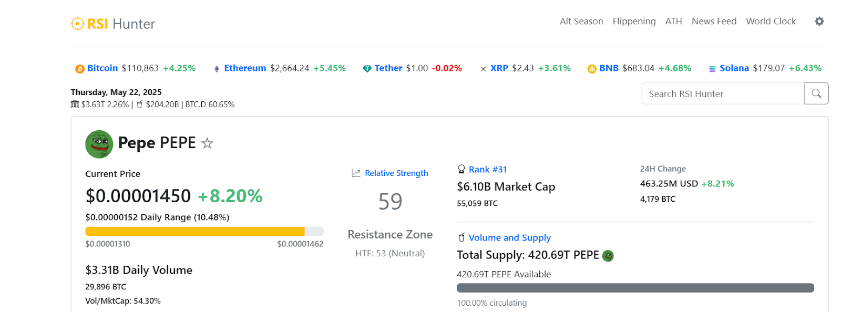
Task: Click the daily high $0.00001462
Action: (300, 244)
